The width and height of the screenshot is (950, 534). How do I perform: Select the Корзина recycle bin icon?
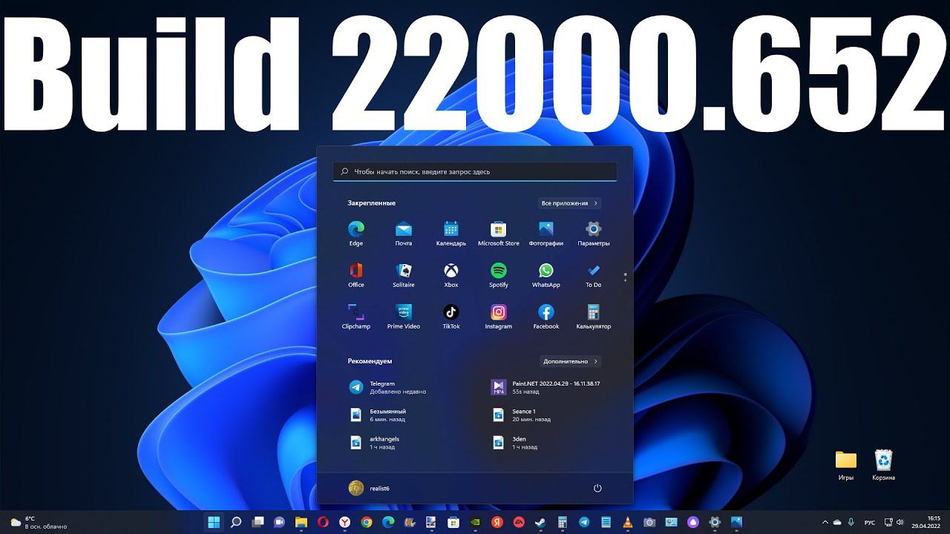pyautogui.click(x=883, y=466)
